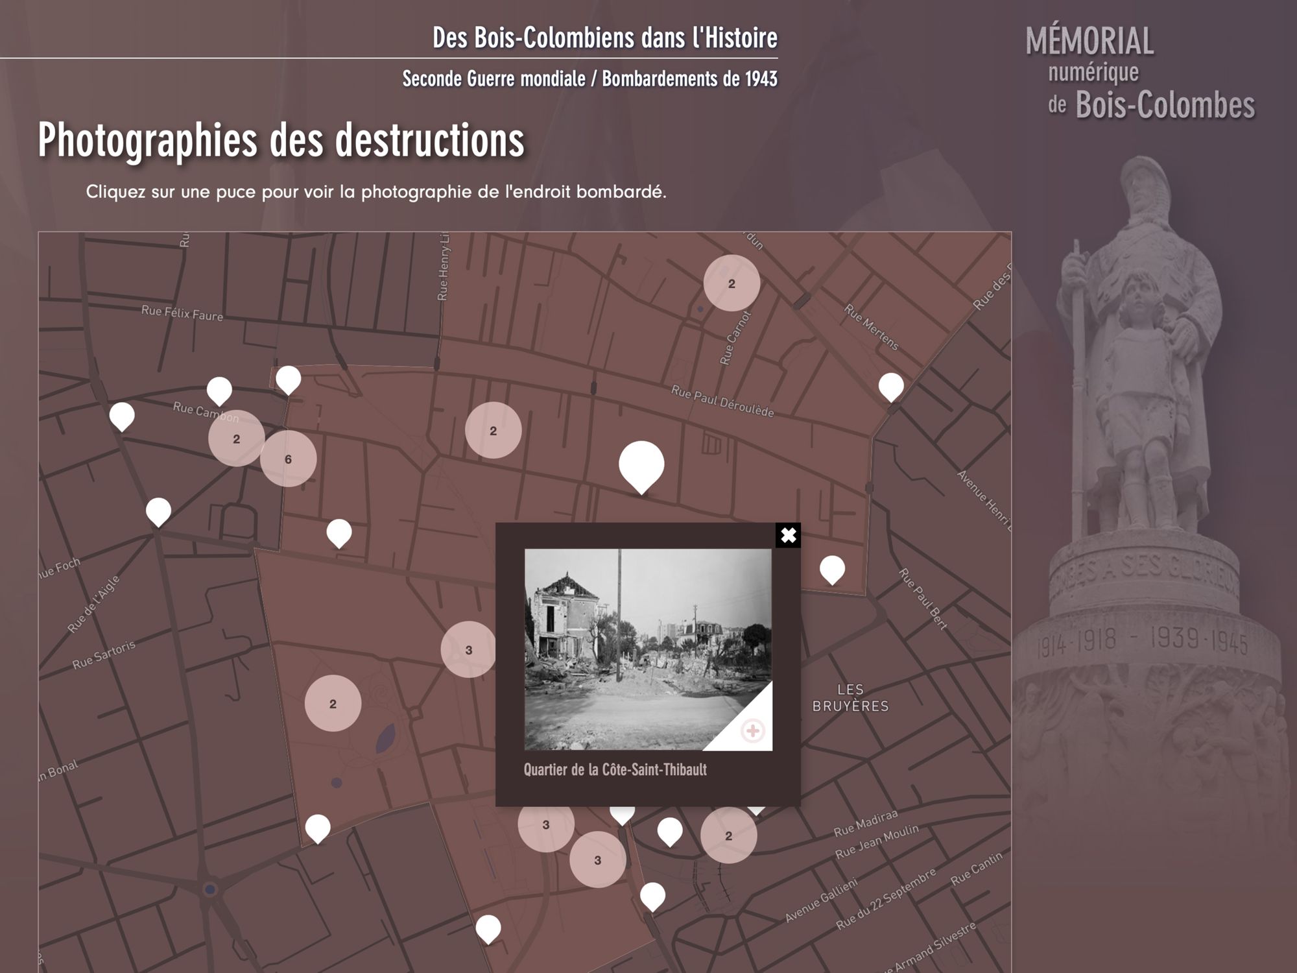Open the bottommost cluster marker labeled 3
The image size is (1297, 973).
pyautogui.click(x=597, y=859)
